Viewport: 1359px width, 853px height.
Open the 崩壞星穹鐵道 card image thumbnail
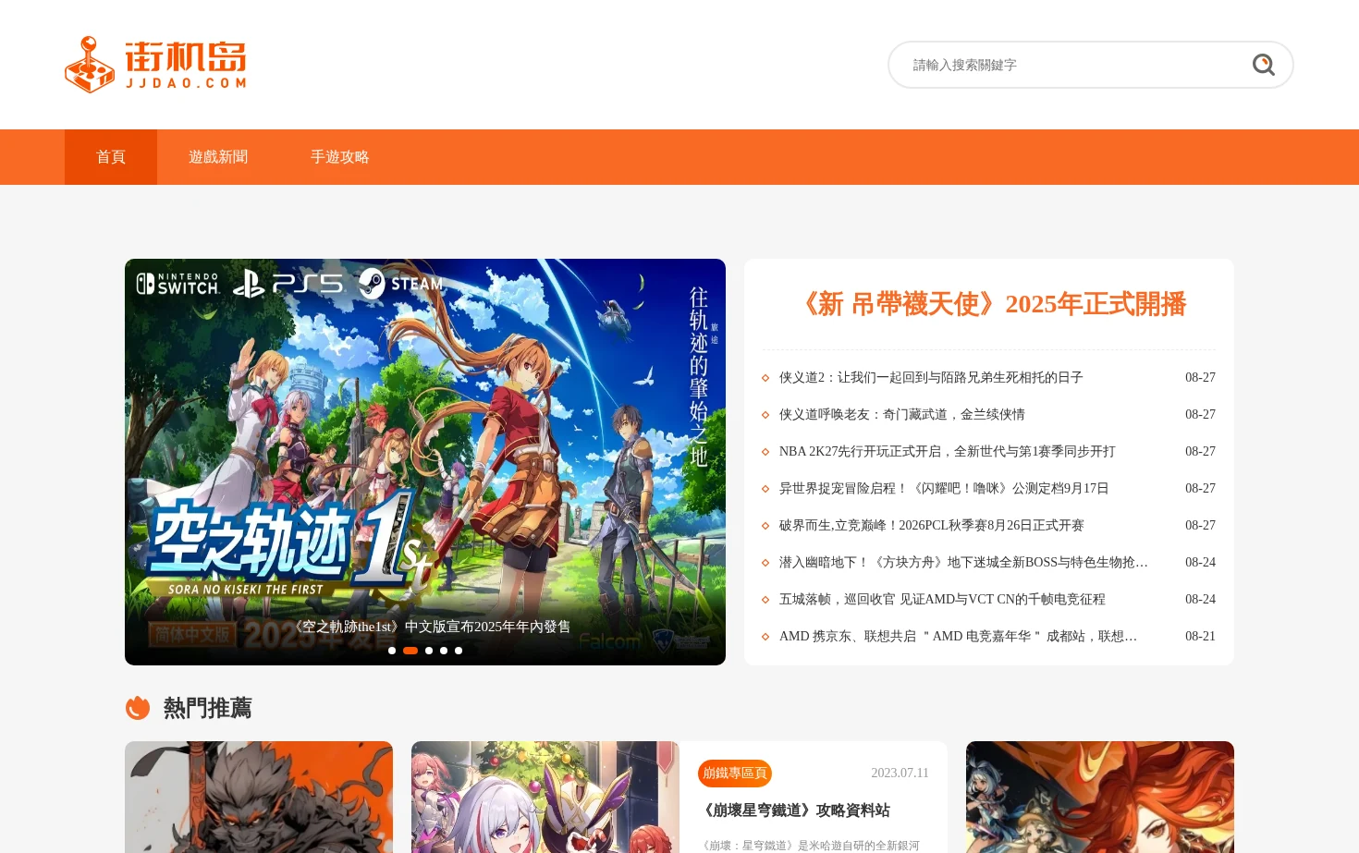(x=545, y=797)
